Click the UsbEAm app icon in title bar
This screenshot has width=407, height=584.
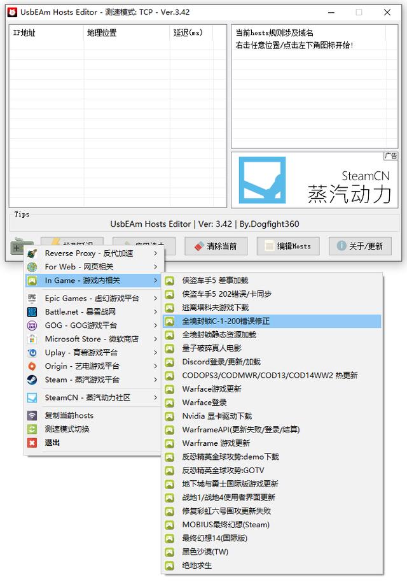tap(12, 12)
